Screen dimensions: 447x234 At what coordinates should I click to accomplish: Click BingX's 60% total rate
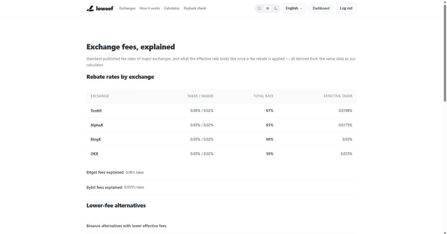pyautogui.click(x=270, y=139)
